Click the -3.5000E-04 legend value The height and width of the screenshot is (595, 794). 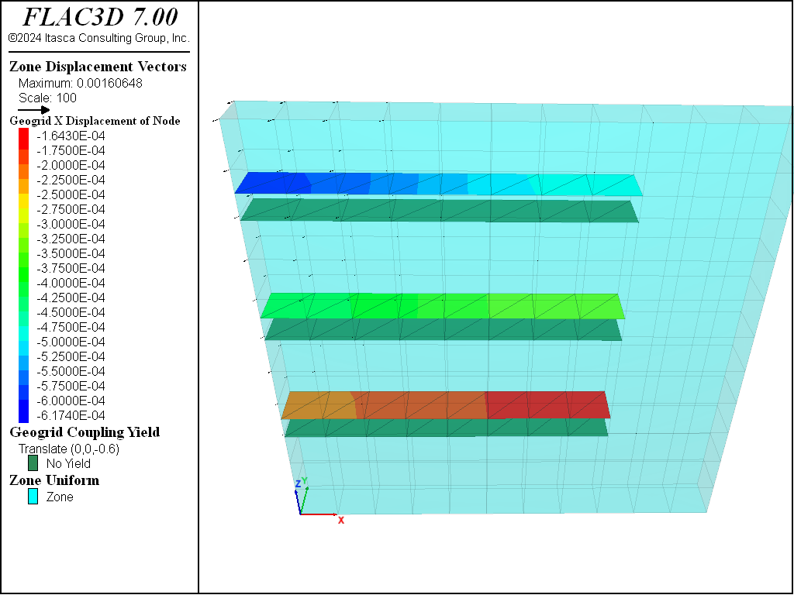click(71, 253)
